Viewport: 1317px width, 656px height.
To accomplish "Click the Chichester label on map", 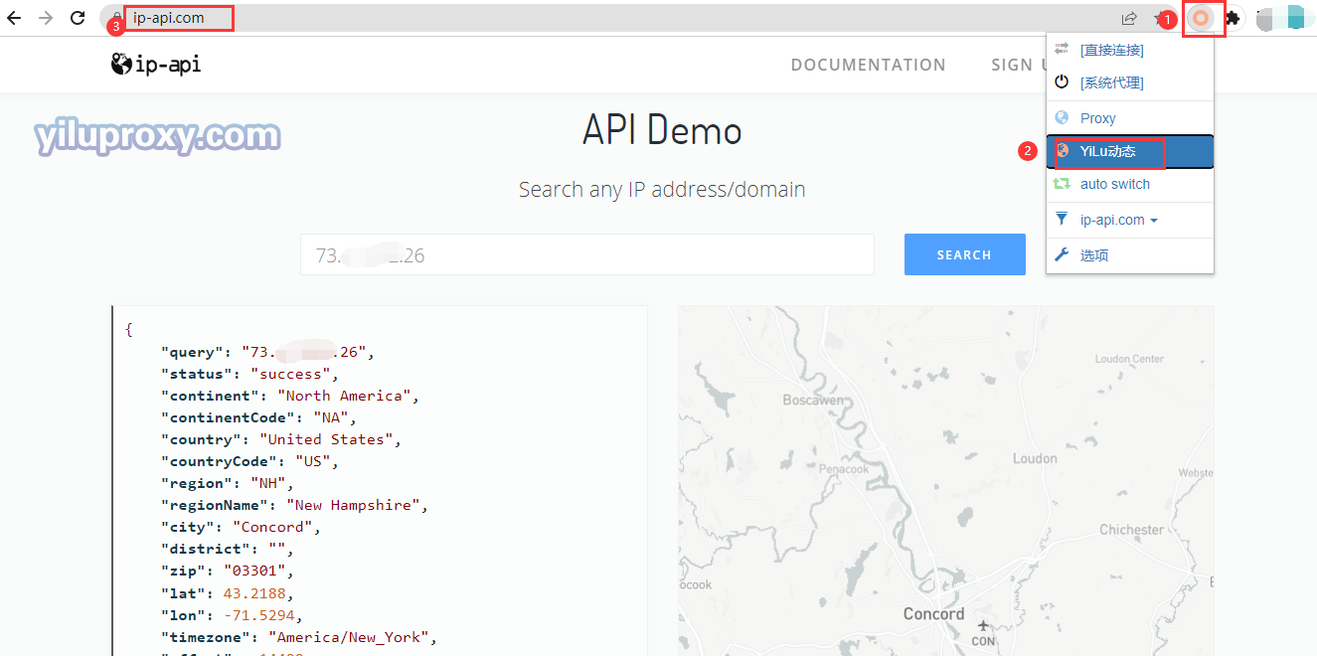I will tap(1131, 530).
